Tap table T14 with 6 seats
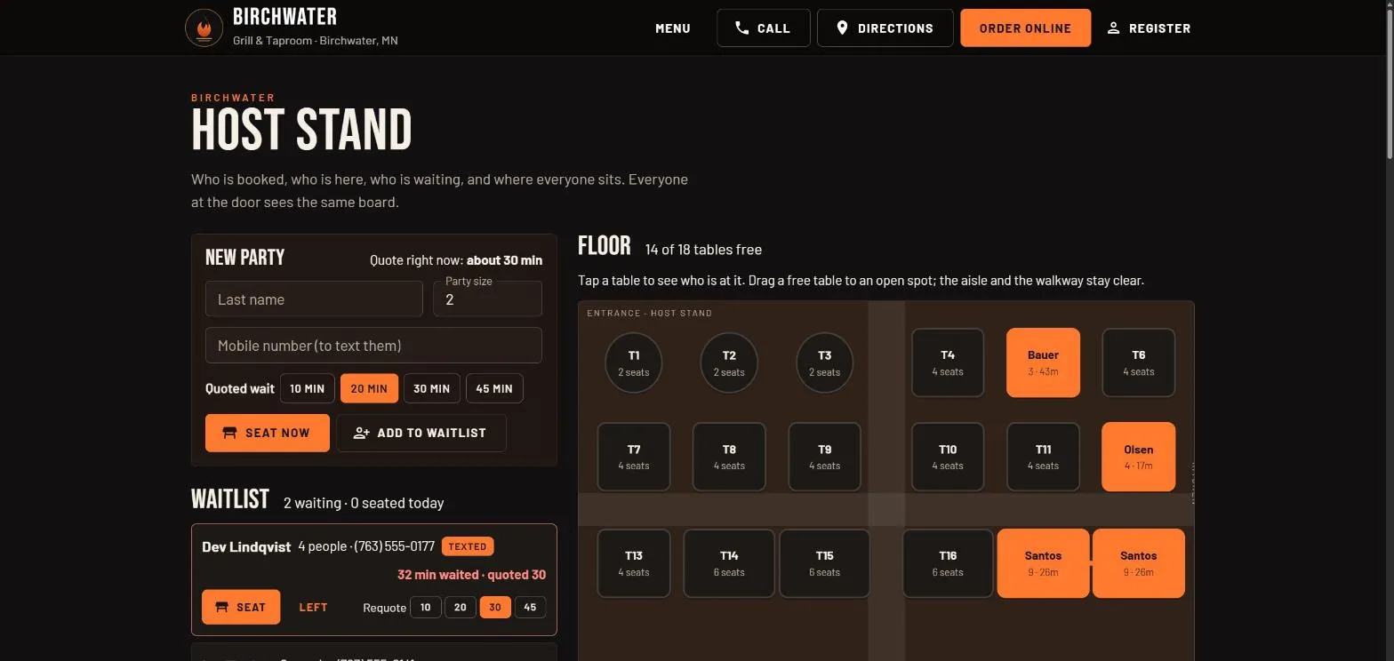1394x661 pixels. (x=729, y=563)
